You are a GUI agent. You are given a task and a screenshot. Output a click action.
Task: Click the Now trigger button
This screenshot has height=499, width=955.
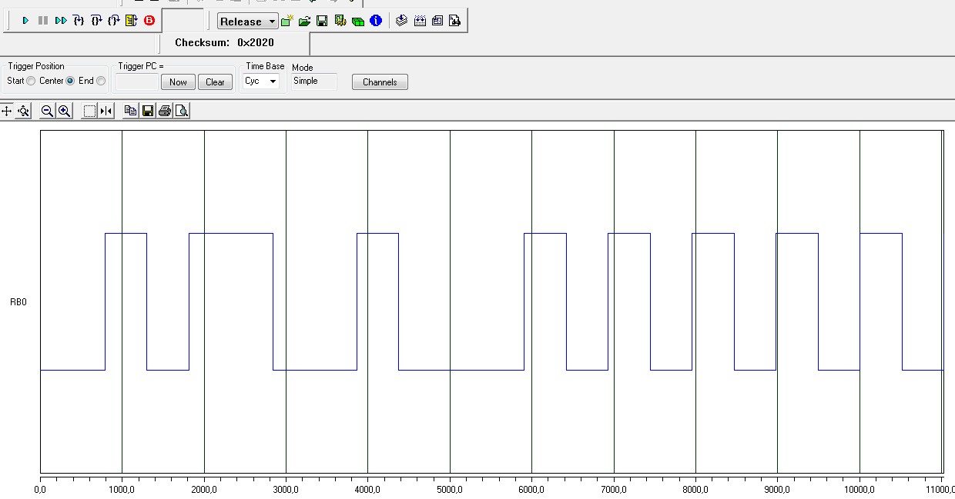pos(178,82)
